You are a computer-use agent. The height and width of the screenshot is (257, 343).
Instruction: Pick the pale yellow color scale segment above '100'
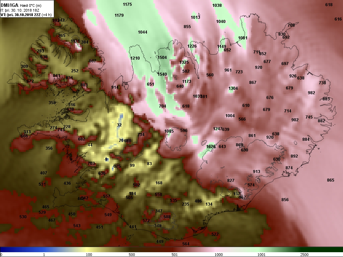(87, 249)
